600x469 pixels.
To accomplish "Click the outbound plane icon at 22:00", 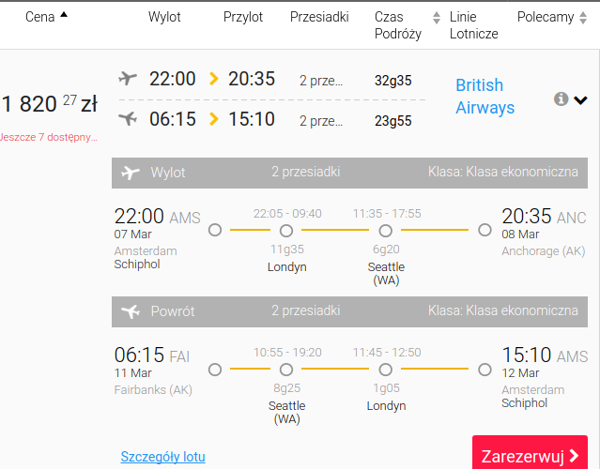I will point(128,78).
